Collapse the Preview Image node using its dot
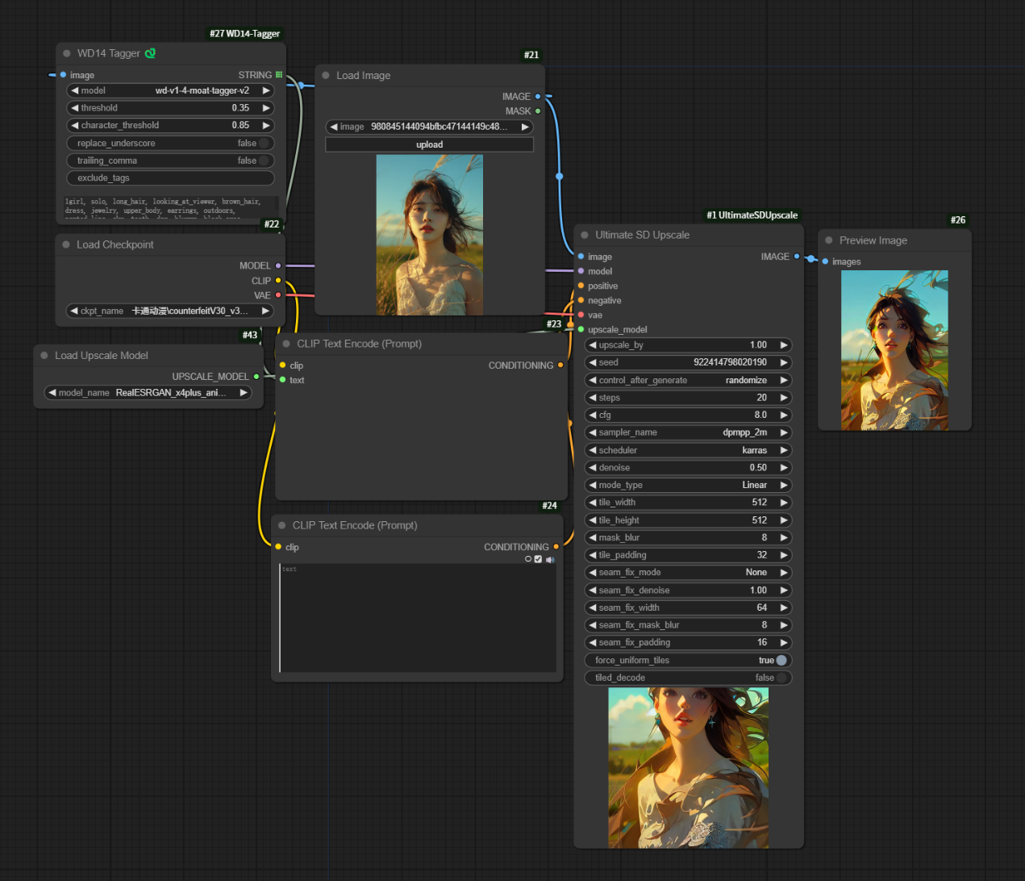 828,240
